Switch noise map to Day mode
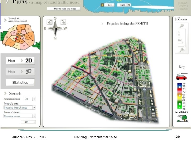 [110, 5]
